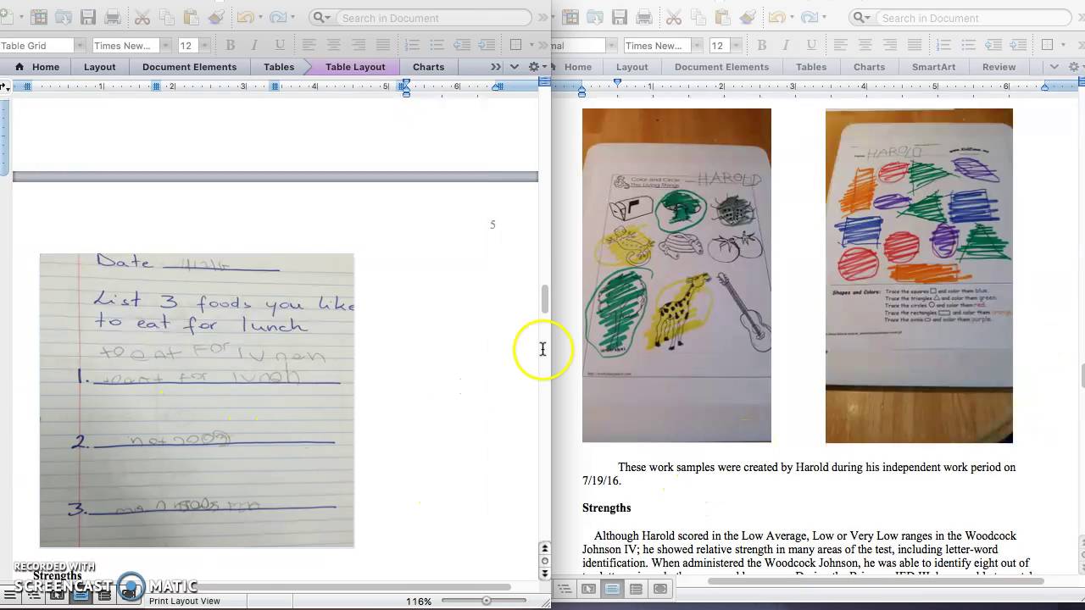Toggle Bold in right window
The height and width of the screenshot is (610, 1085).
(761, 45)
